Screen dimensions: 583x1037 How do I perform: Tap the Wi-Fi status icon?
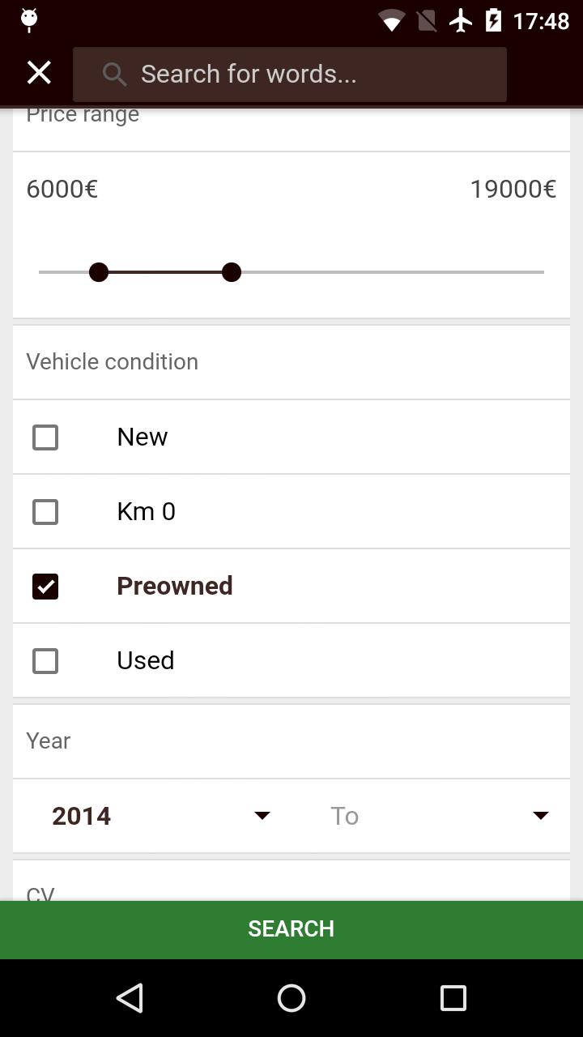pyautogui.click(x=392, y=21)
